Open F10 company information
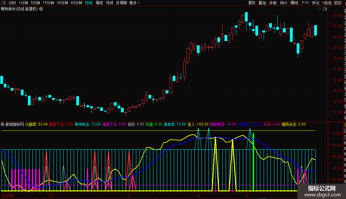This screenshot has width=346, height=199. (305, 3)
